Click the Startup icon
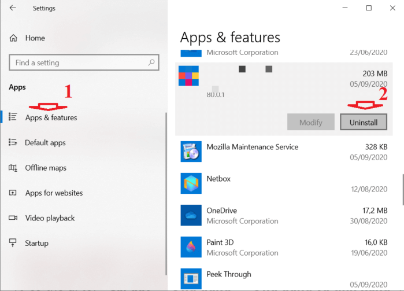The width and height of the screenshot is (404, 291). point(13,242)
